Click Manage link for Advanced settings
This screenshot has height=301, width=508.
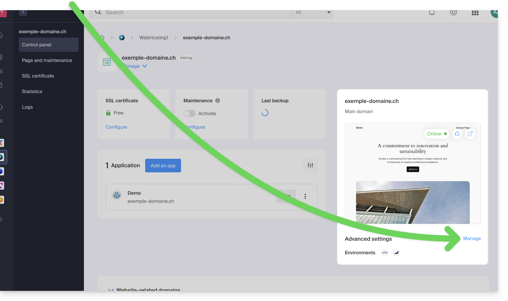click(x=472, y=238)
